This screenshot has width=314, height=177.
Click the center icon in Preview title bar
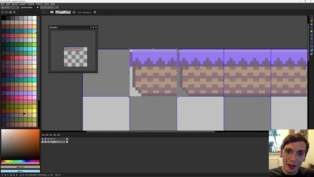(x=91, y=28)
